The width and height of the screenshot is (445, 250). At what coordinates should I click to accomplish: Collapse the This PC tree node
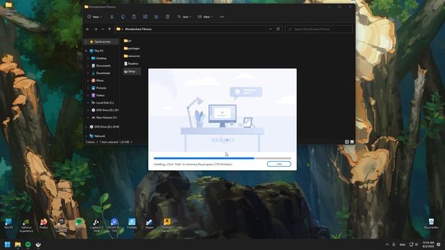86,51
